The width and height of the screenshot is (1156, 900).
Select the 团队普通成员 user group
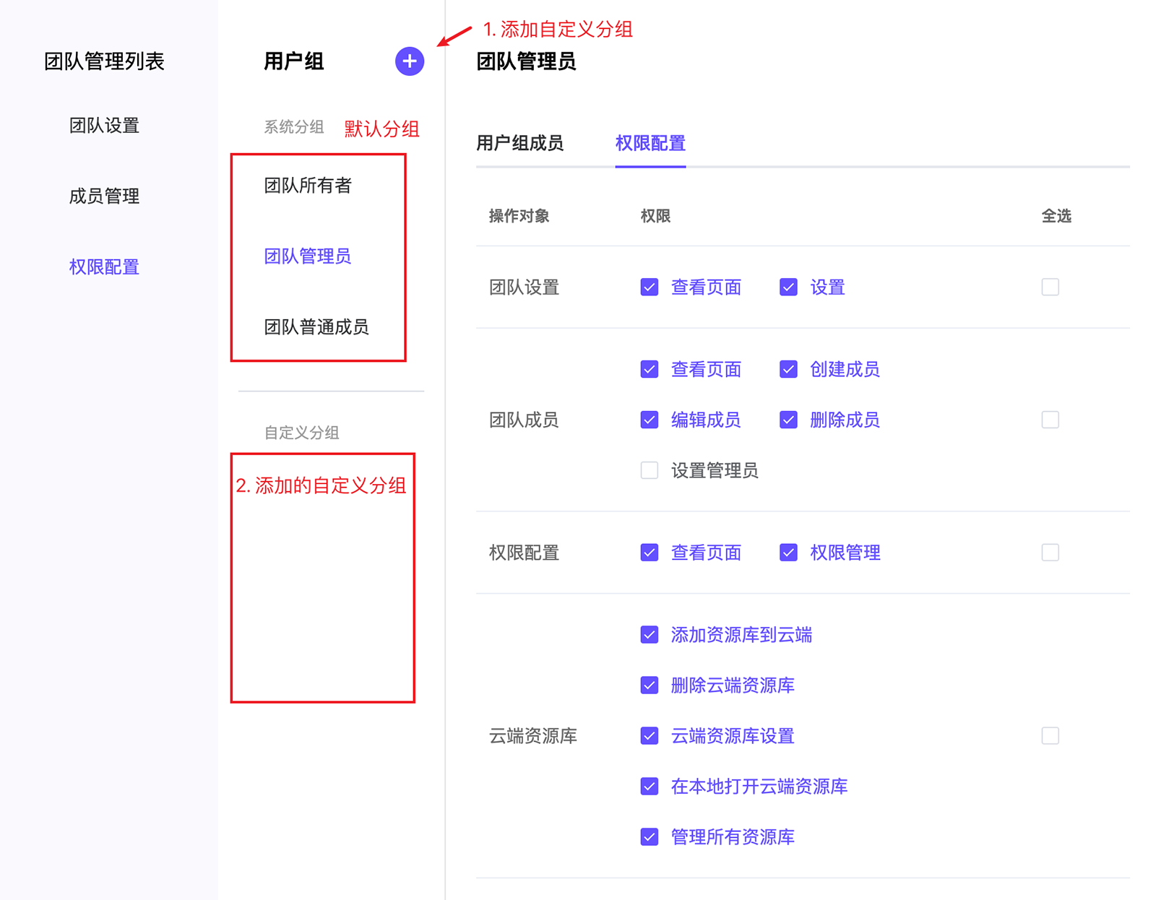coord(316,327)
